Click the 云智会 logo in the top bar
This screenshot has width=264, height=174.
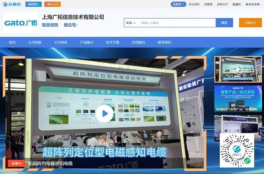coord(12,4)
